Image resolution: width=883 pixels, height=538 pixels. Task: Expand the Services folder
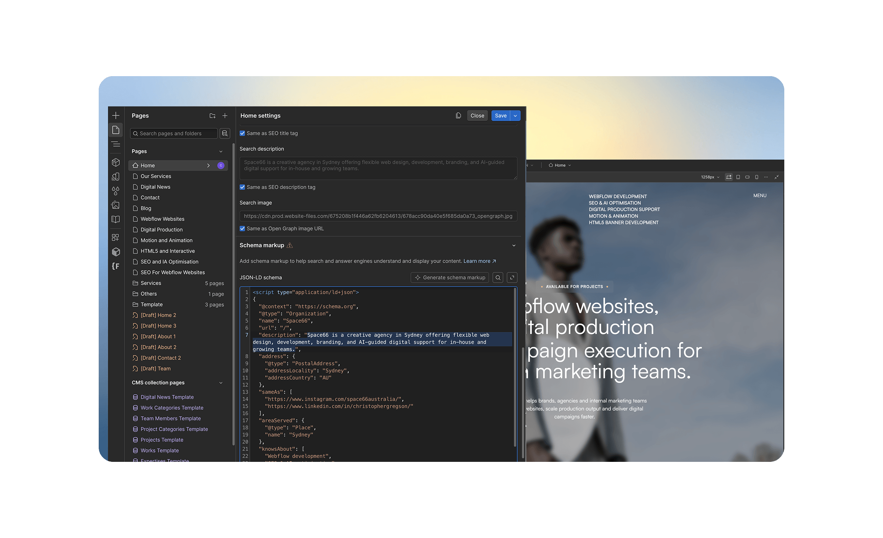tap(178, 283)
